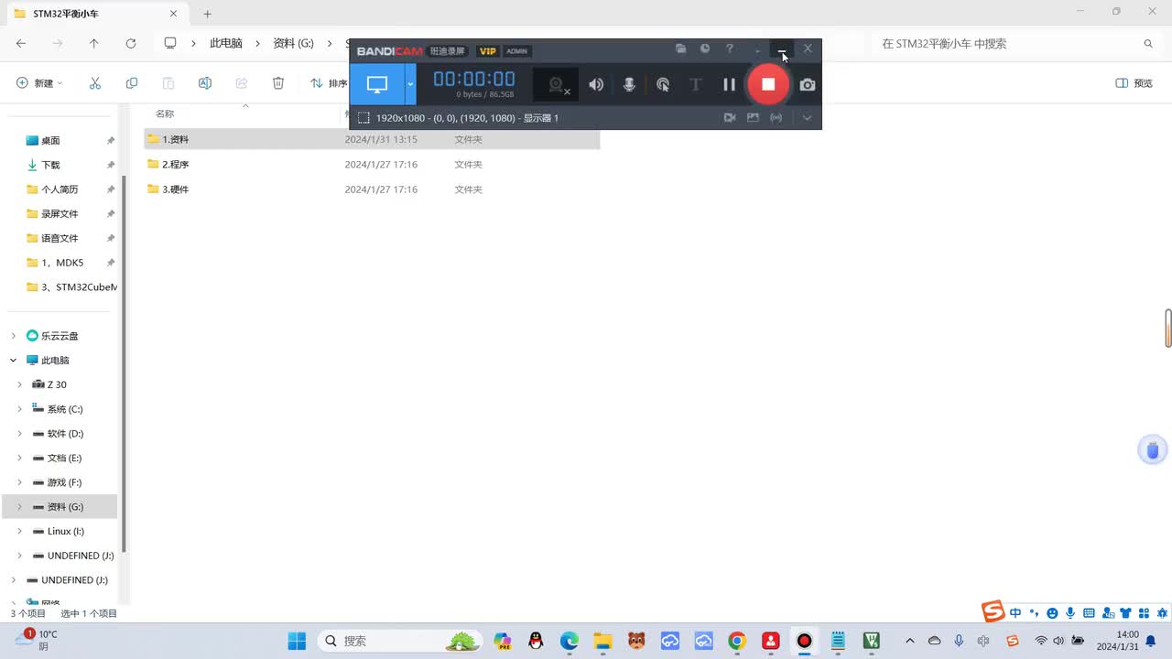Click the Bandicam capture area selection icon
Image resolution: width=1172 pixels, height=659 pixels.
point(364,118)
